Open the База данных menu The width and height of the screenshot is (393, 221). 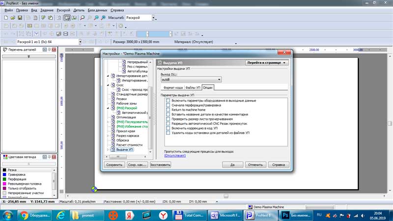coord(97,10)
